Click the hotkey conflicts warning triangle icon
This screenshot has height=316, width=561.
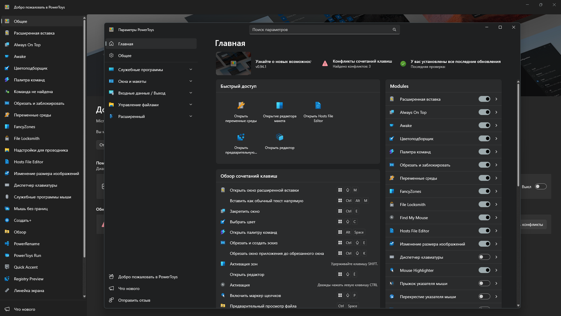click(x=325, y=63)
